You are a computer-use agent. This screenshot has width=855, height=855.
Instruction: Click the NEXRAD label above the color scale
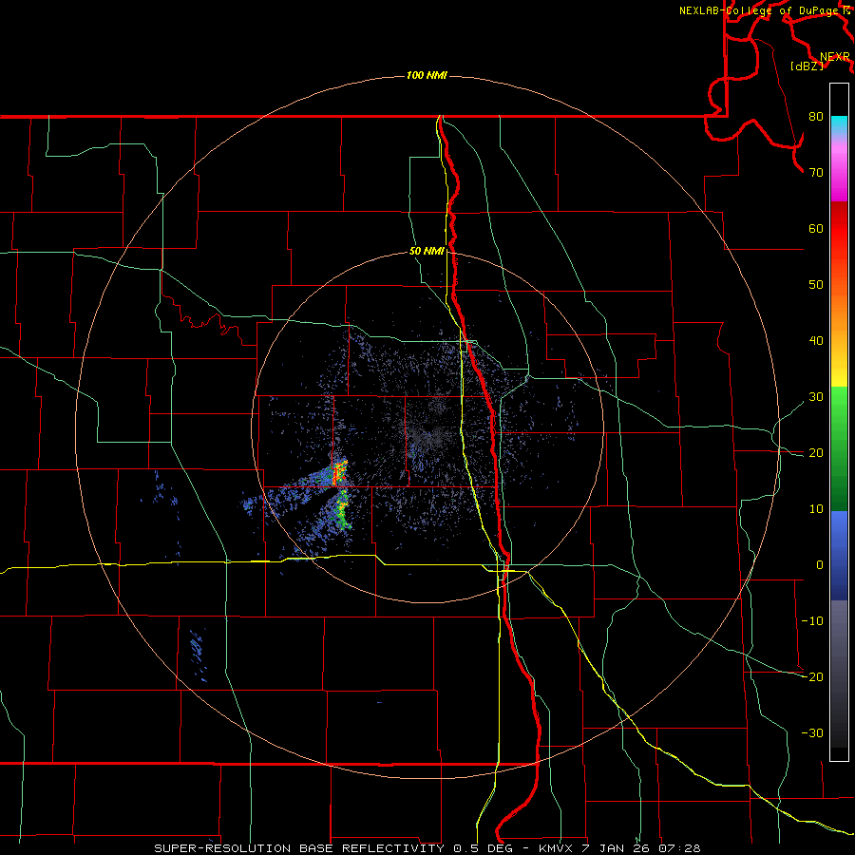(834, 57)
